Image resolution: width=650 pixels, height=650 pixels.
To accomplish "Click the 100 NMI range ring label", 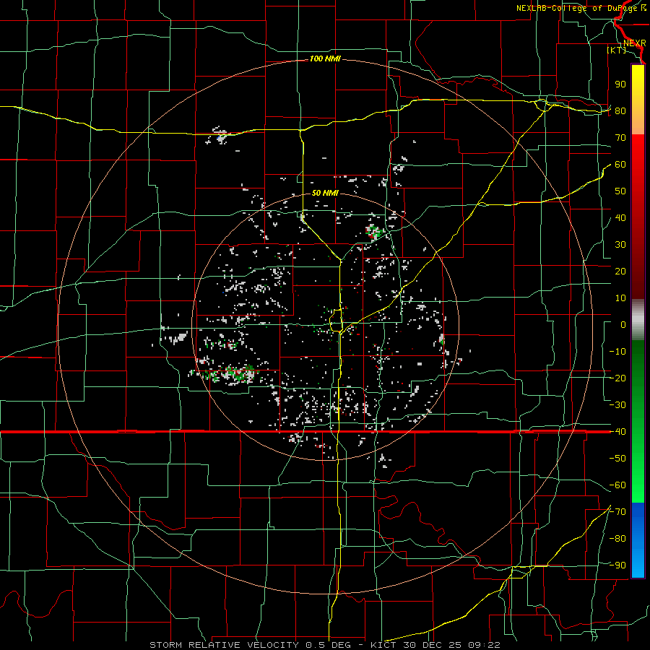I will coord(325,59).
